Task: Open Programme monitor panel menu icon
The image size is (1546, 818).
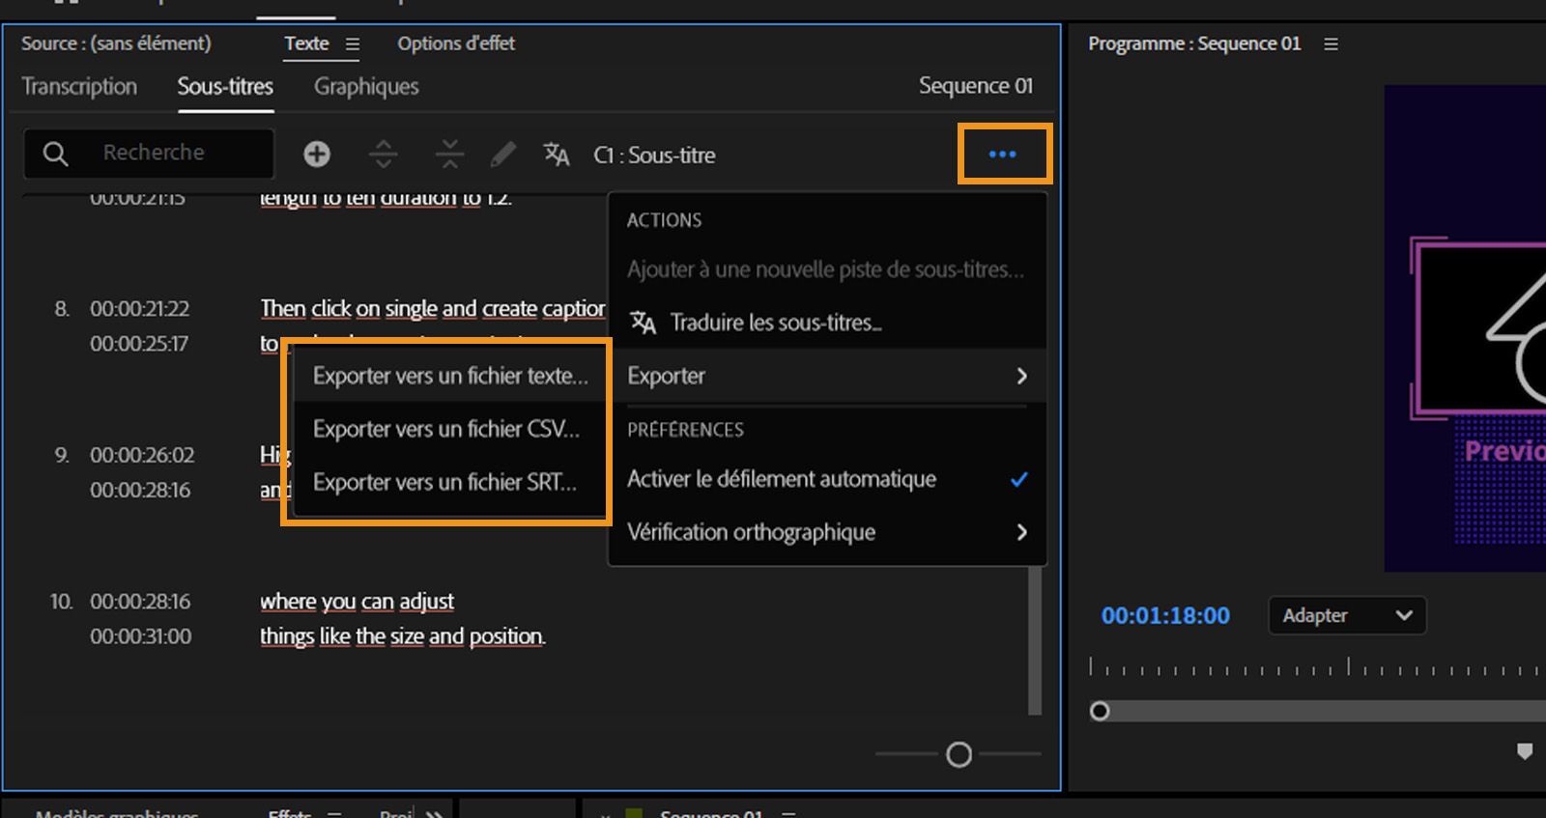Action: [1331, 44]
